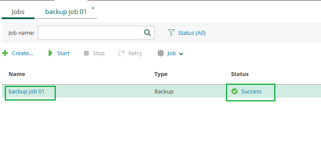This screenshot has height=157, width=321.
Task: Click the magnifier search icon
Action: click(x=147, y=33)
